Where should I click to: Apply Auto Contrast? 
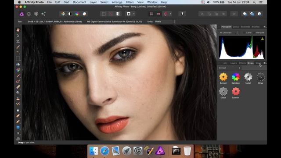pyautogui.click(x=70, y=14)
